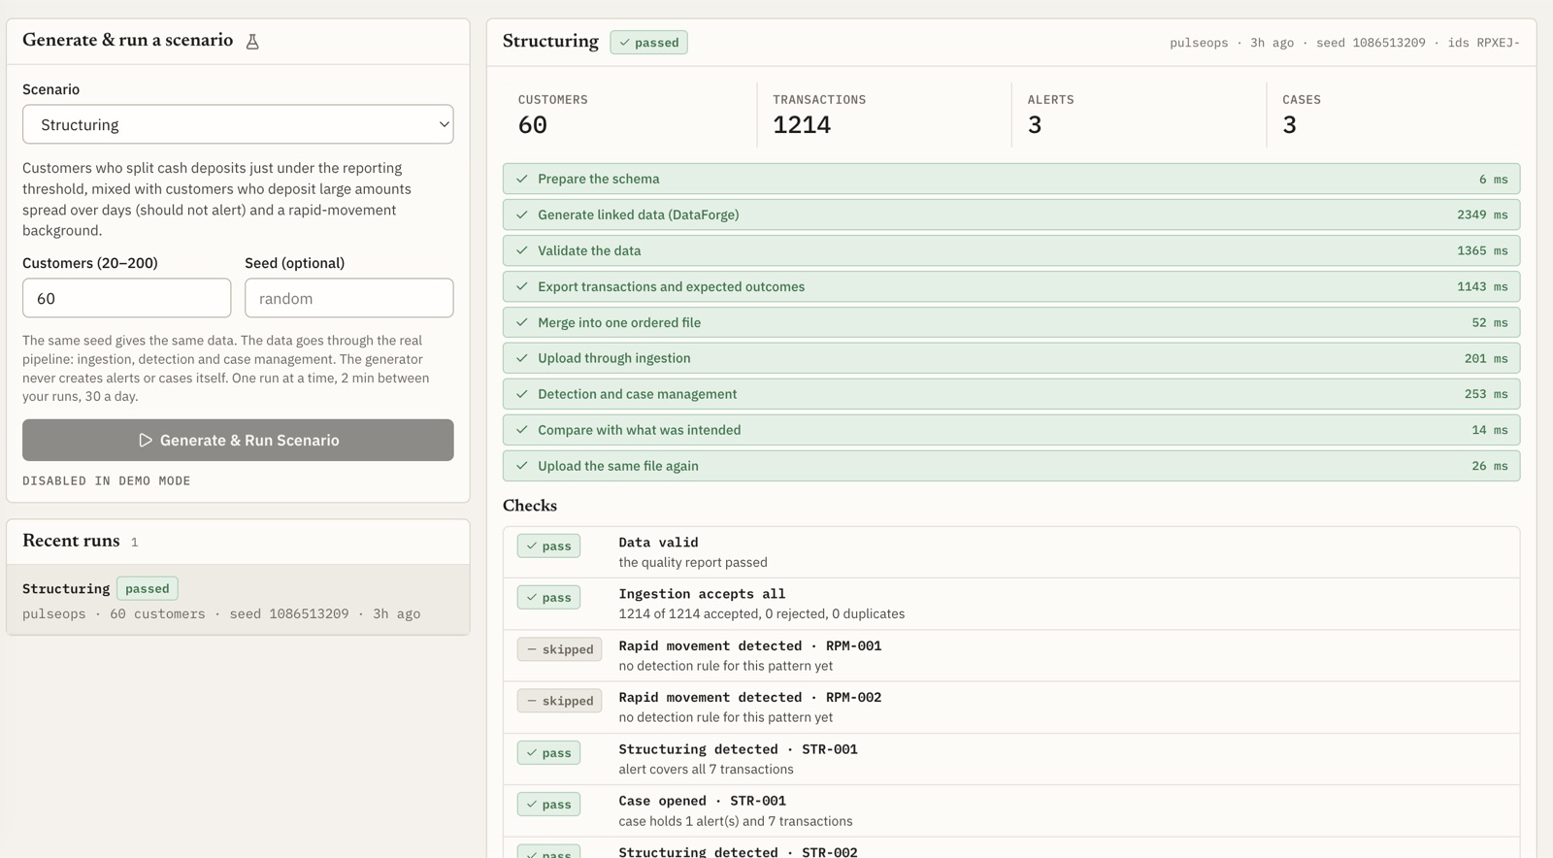The width and height of the screenshot is (1553, 858).
Task: Click the Alerts value 3
Action: coord(1035,125)
